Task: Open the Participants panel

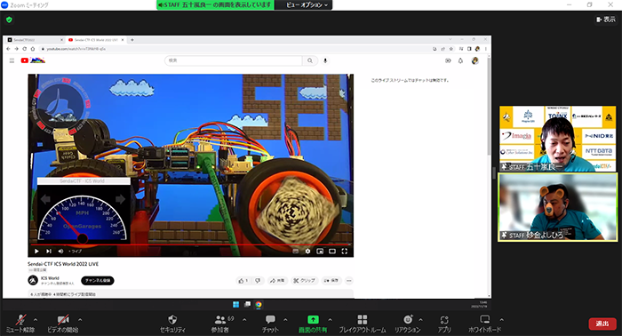Action: (220, 320)
